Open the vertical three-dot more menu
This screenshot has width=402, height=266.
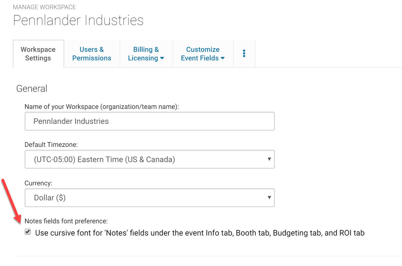244,53
